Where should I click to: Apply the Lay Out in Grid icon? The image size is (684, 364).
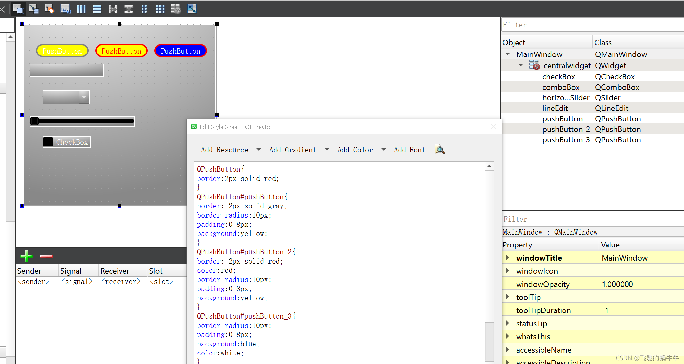click(160, 9)
